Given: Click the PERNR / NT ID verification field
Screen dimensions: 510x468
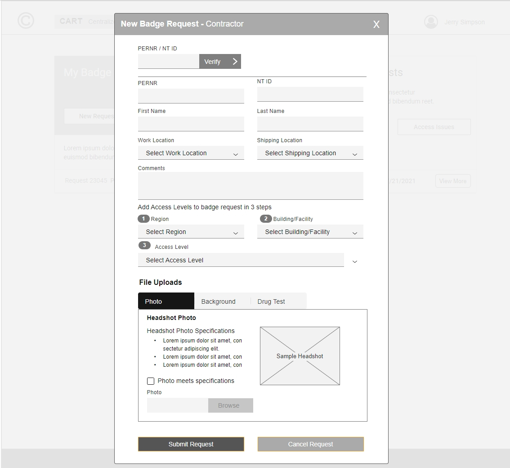Looking at the screenshot, I should (x=168, y=62).
